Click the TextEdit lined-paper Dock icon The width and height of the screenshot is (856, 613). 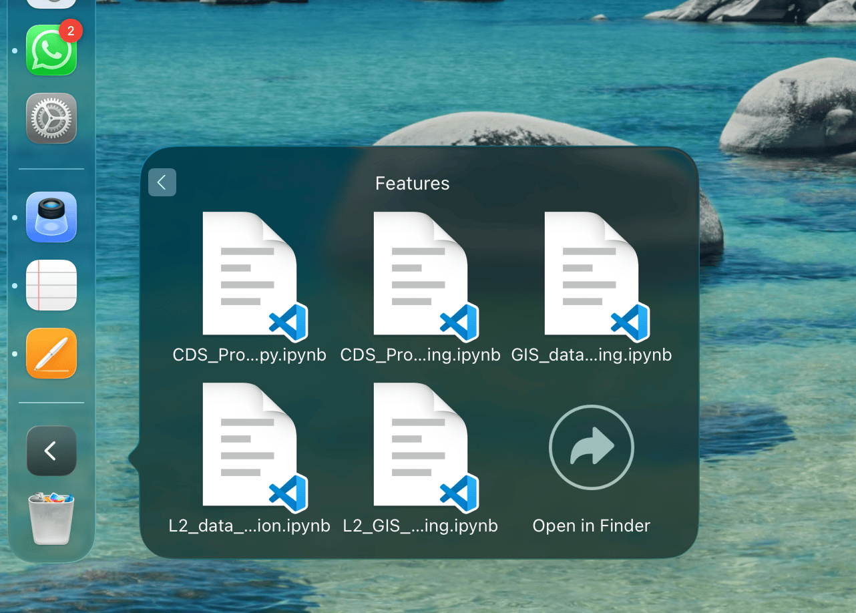coord(51,285)
